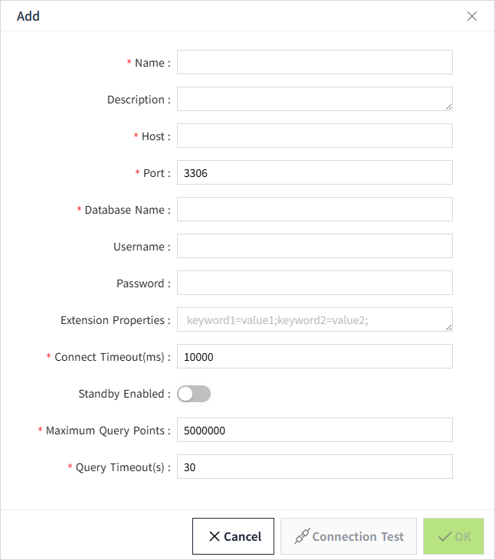This screenshot has width=495, height=560.
Task: Focus the Database Name field
Action: (314, 209)
